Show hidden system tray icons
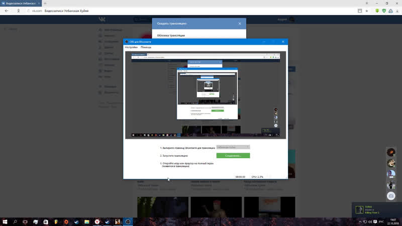 click(x=360, y=222)
